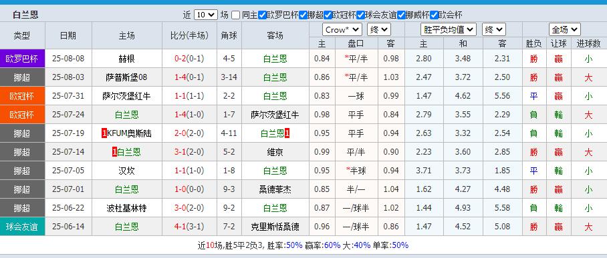
Task: Uncheck the 欧会杯 filter checkbox
Action: tap(434, 15)
